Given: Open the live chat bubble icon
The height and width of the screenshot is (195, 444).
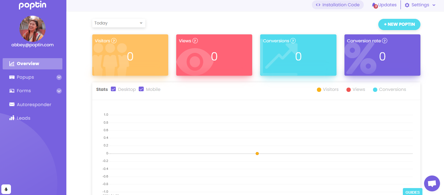Looking at the screenshot, I should pos(432,183).
